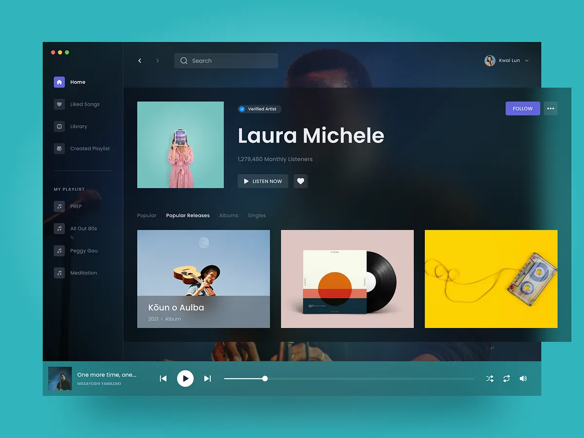The width and height of the screenshot is (584, 438).
Task: Select Library text in sidebar
Action: 79,127
